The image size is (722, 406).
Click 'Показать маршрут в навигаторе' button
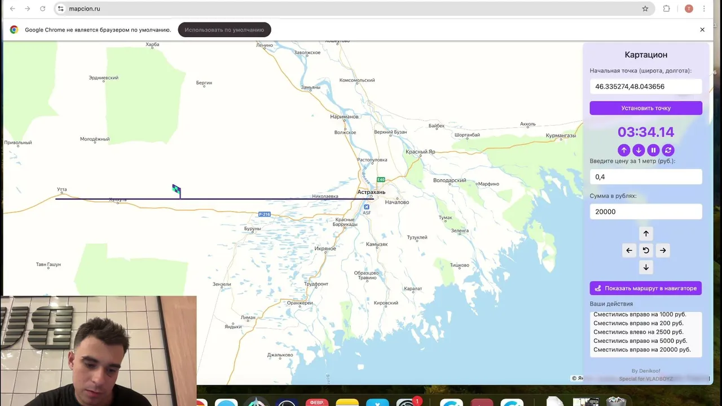[x=646, y=288]
